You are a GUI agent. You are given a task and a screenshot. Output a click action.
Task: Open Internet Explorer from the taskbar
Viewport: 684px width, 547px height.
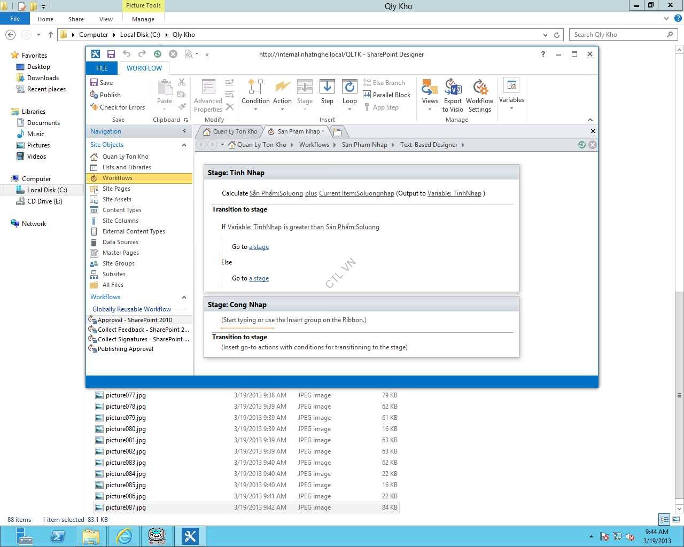(124, 536)
